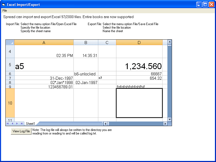The height and width of the screenshot is (162, 216).
Task: Select the b6-unlocked cell
Action: (86, 73)
